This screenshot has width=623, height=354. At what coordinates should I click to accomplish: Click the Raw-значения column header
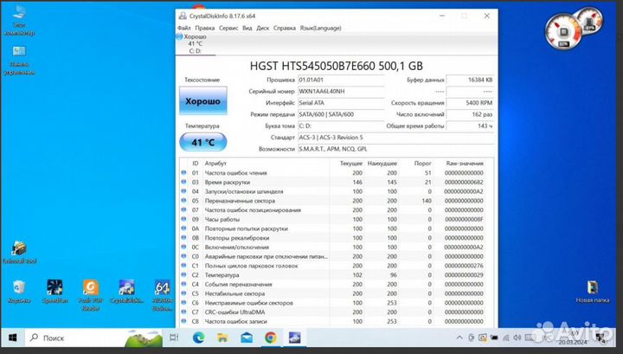(x=465, y=164)
